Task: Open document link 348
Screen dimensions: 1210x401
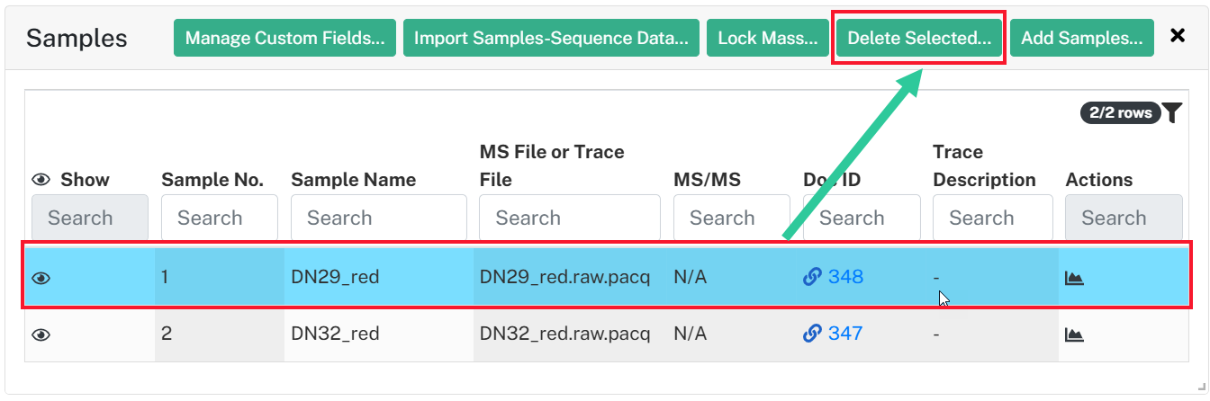Action: pos(845,277)
